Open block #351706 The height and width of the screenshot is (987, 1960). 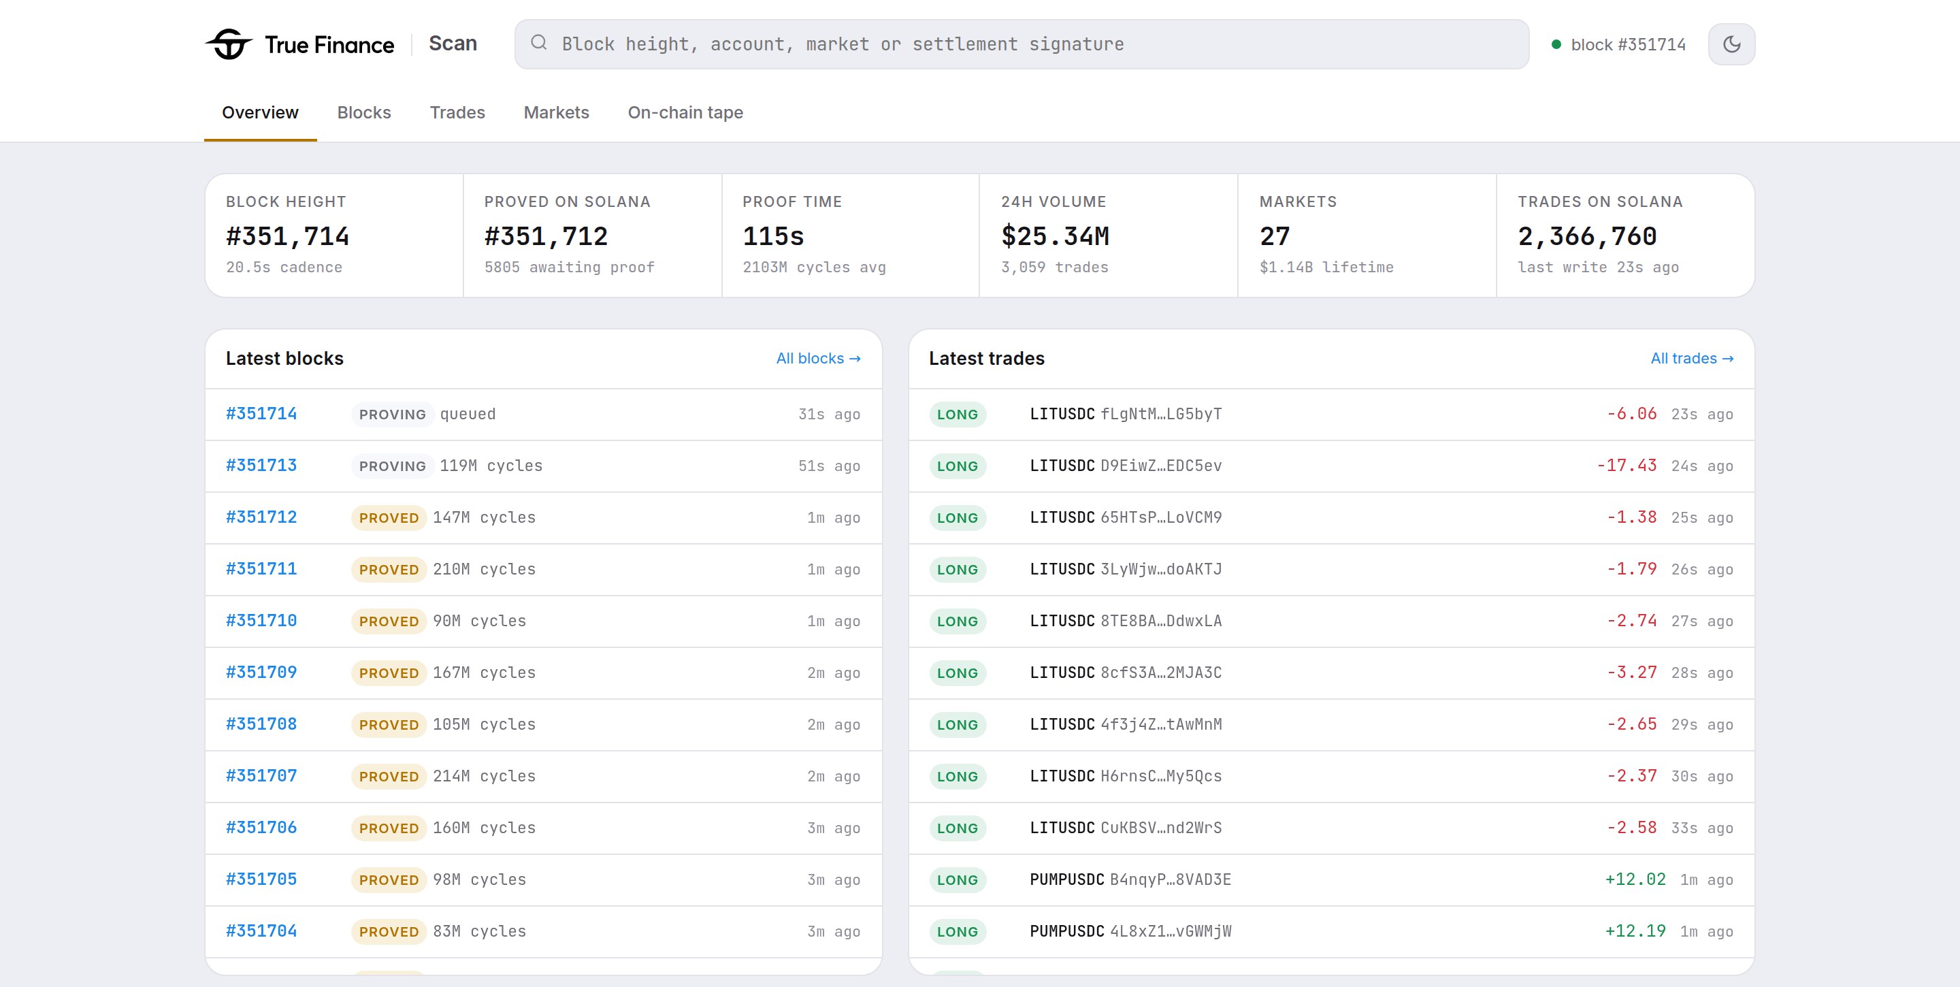coord(261,828)
